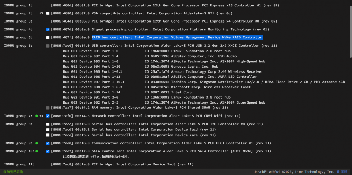Uncheck the CNVi WiFi network controller checkbox
The width and height of the screenshot is (352, 175).
pyautogui.click(x=48, y=116)
